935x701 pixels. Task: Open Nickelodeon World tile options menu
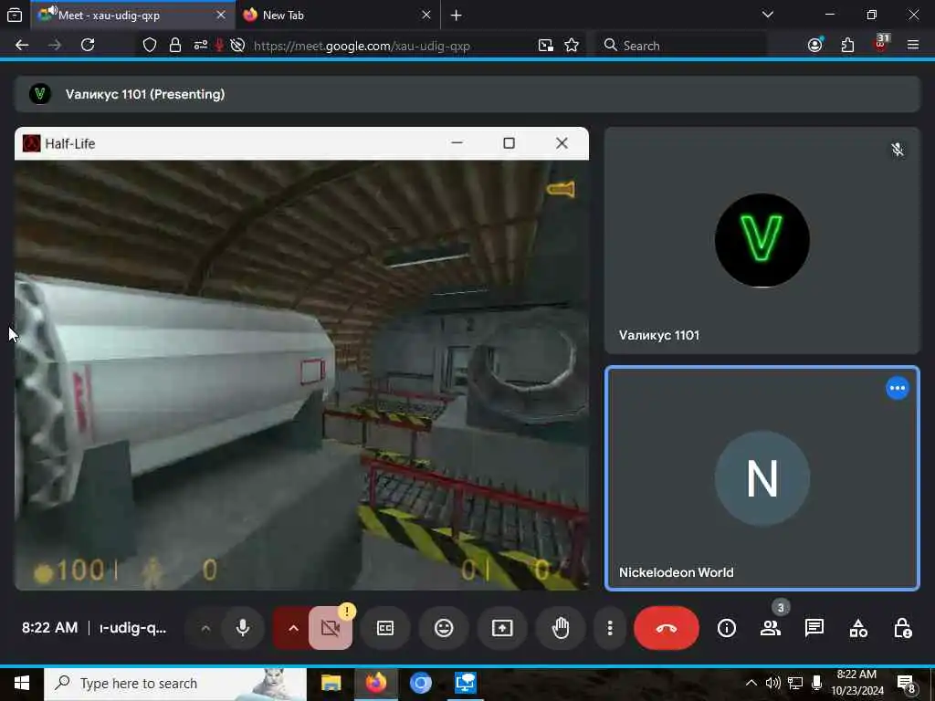pos(897,388)
